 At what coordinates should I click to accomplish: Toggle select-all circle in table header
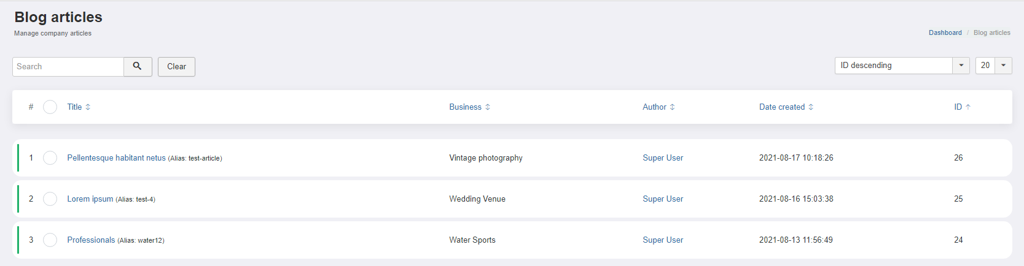point(50,107)
